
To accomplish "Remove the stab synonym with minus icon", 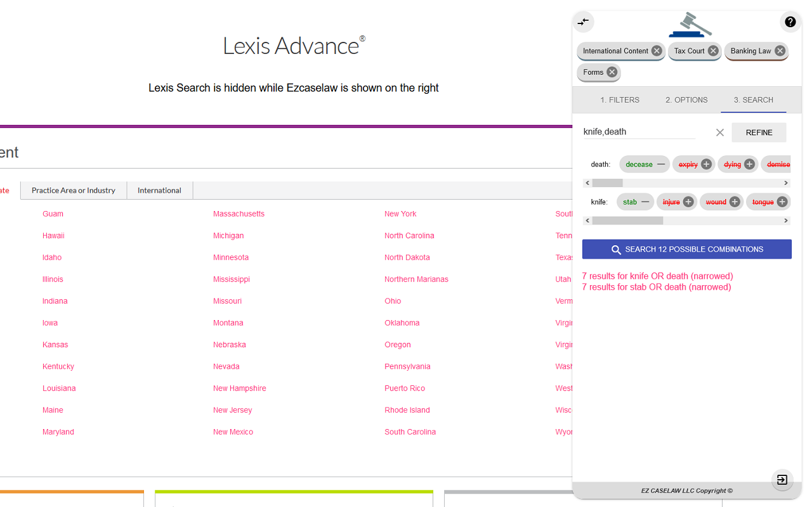I will click(x=645, y=202).
